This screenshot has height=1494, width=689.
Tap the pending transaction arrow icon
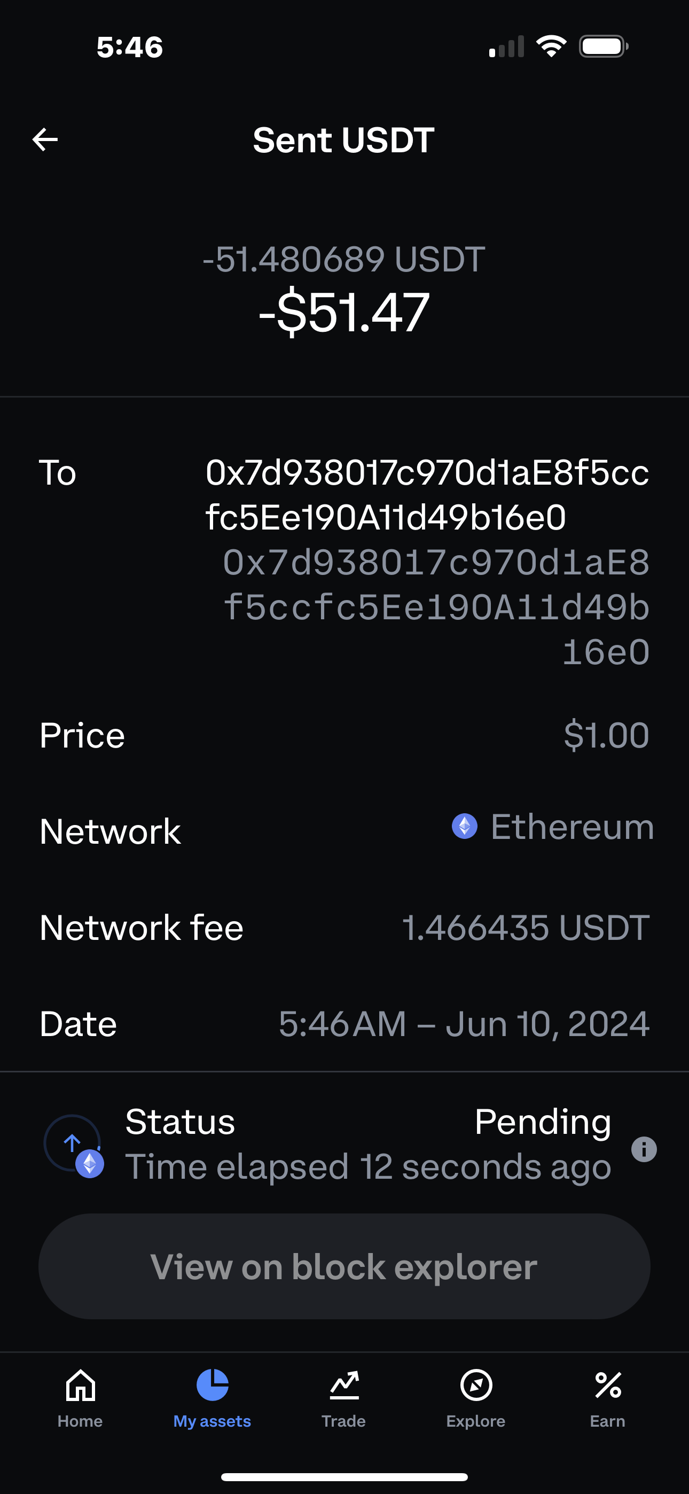click(73, 1142)
